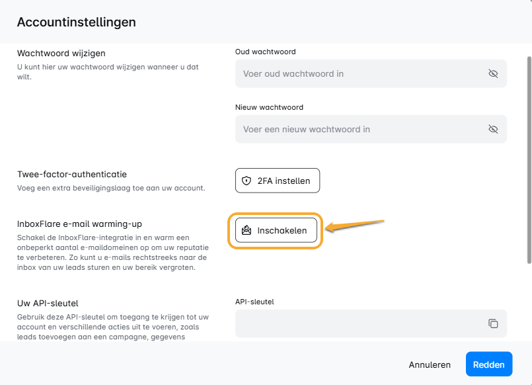
Task: Enable InboxFlare with Inschakelen button
Action: pos(276,230)
